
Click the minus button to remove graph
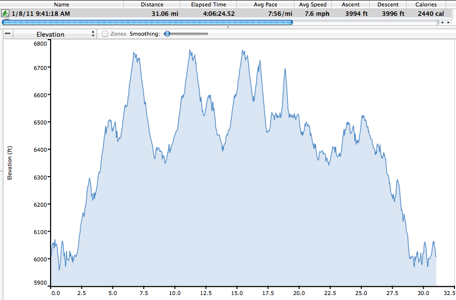[x=7, y=34]
